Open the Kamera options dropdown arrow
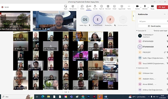 click(141, 7)
